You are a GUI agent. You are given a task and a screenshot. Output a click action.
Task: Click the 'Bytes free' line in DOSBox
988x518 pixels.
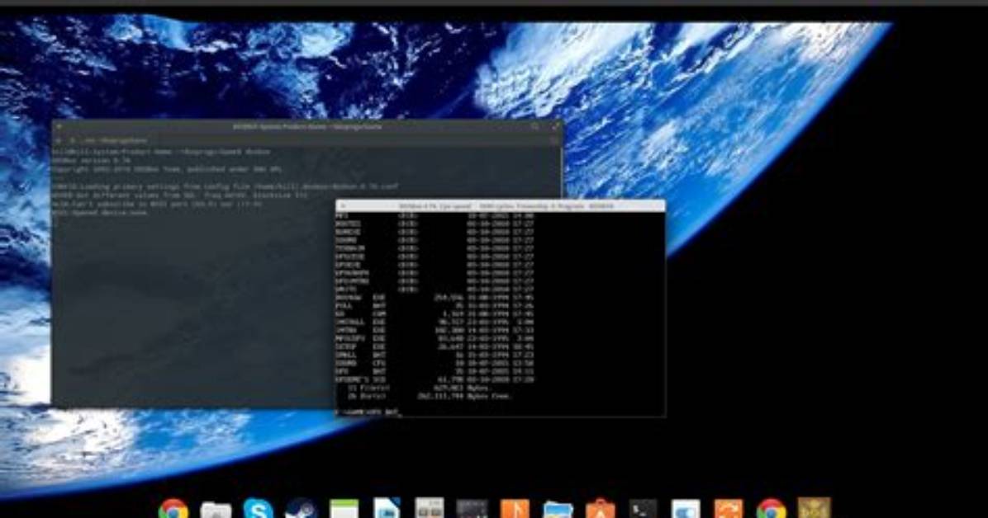coord(430,397)
